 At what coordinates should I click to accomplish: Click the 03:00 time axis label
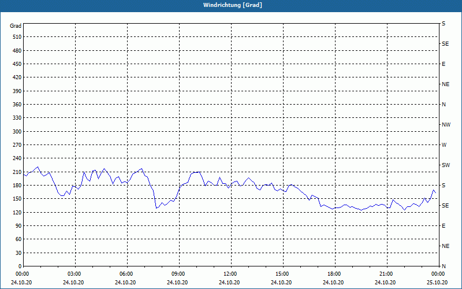(x=75, y=274)
